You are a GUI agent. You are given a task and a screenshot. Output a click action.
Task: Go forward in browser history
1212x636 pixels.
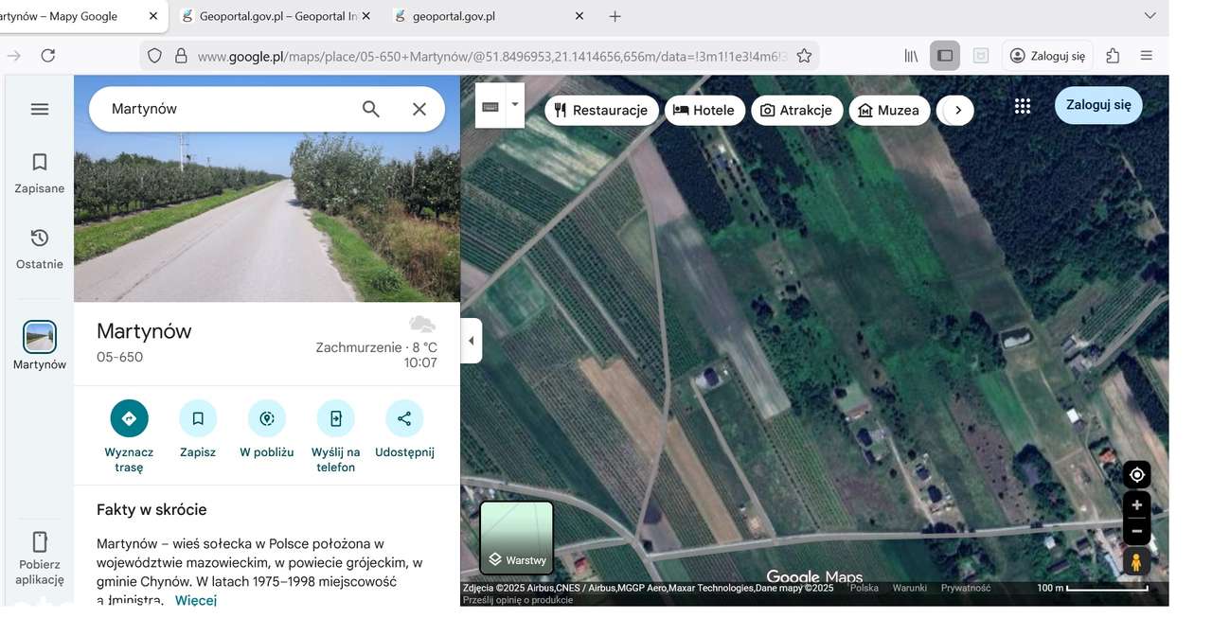[x=13, y=56]
